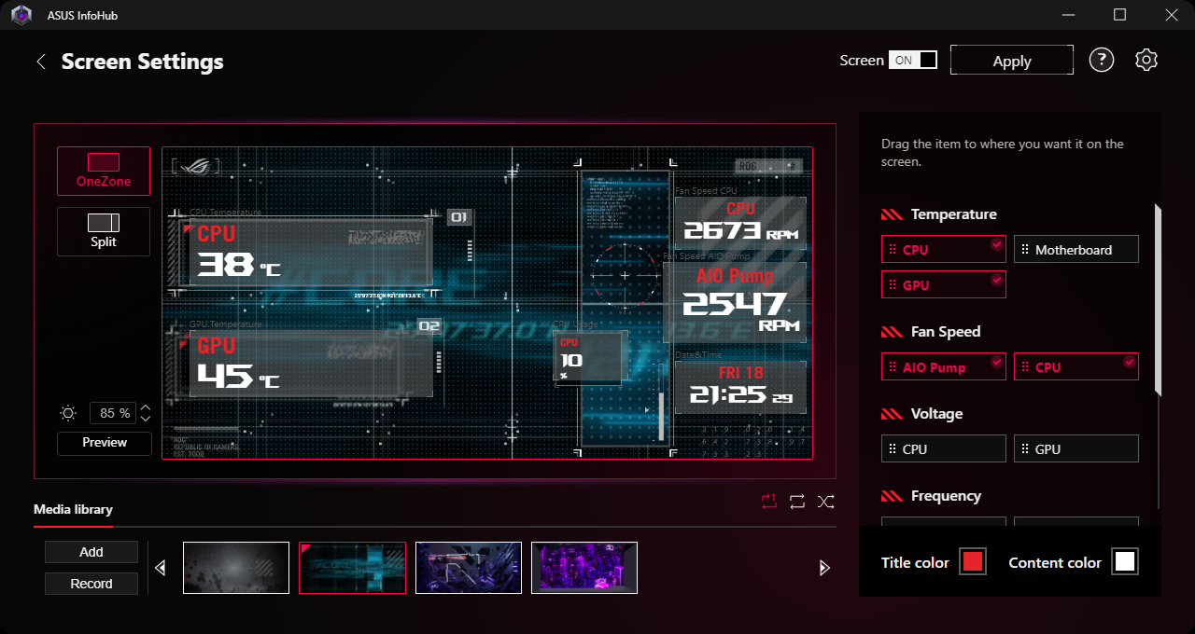Open the settings gear icon

coord(1146,61)
